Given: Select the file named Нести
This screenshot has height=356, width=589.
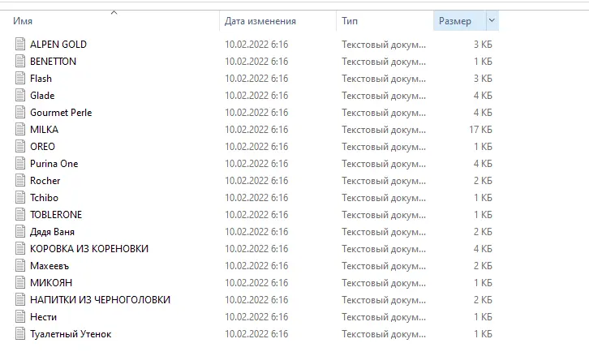Looking at the screenshot, I should (x=43, y=317).
